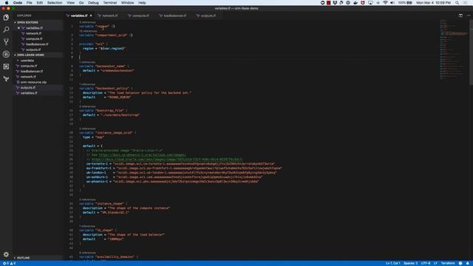The width and height of the screenshot is (473, 266).
Task: Open the docs.us-phoenix-1.oraclecloud.com images link
Action: [142, 154]
